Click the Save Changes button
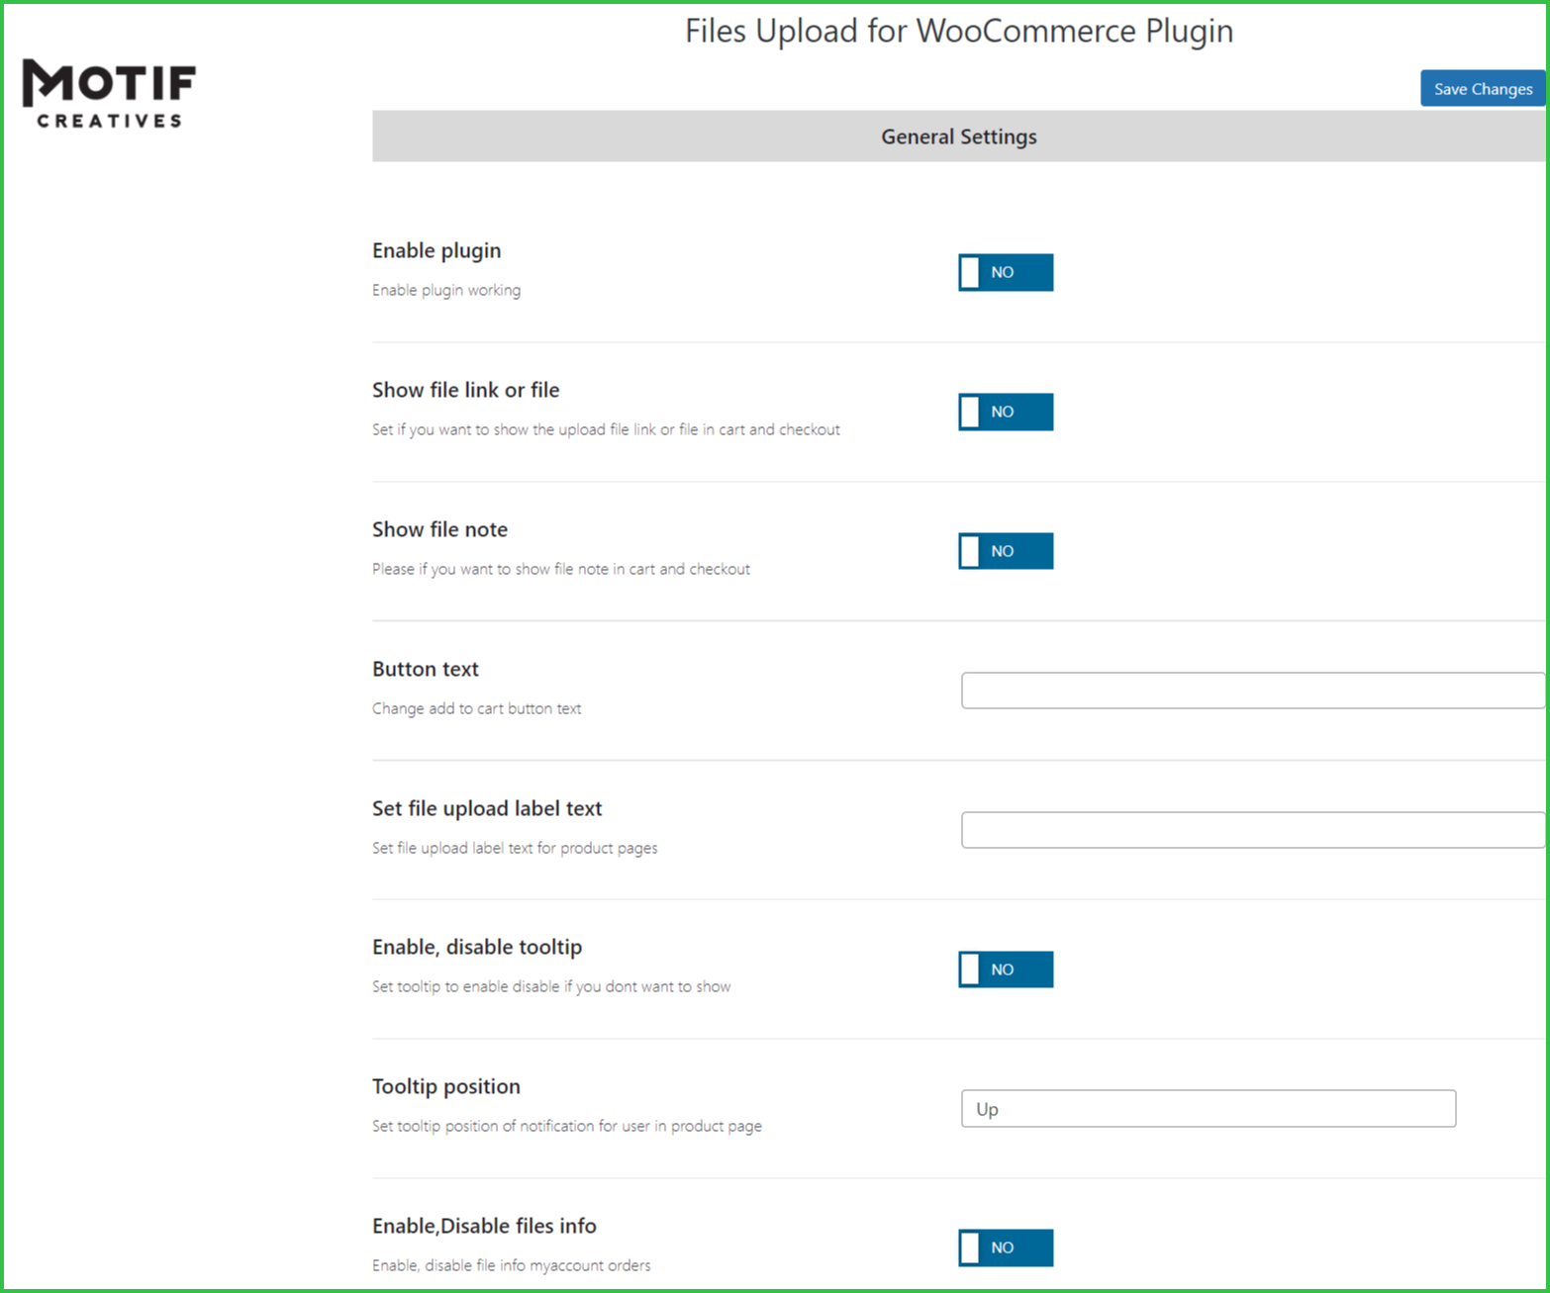The image size is (1550, 1293). 1483,88
